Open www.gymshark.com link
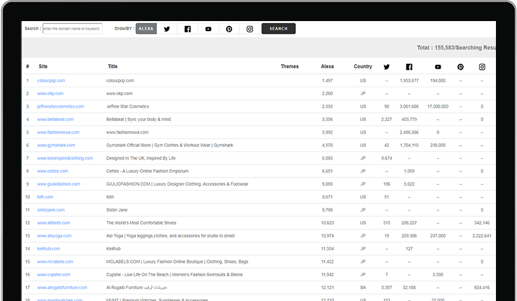The image size is (517, 301). pos(56,145)
